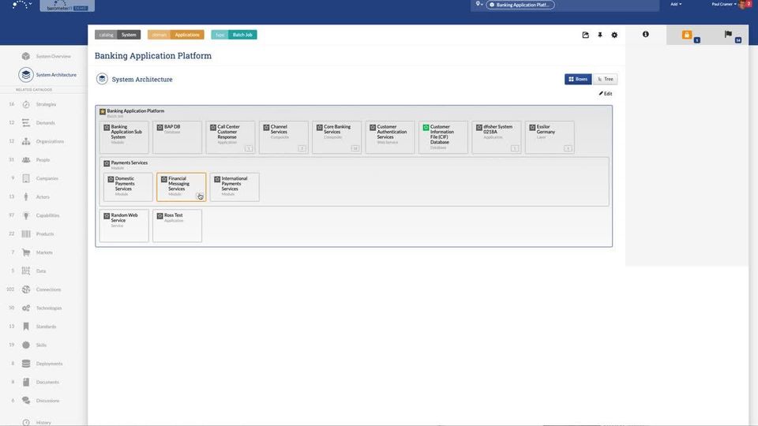Open the Strategies catalog icon
The width and height of the screenshot is (758, 426).
click(26, 104)
